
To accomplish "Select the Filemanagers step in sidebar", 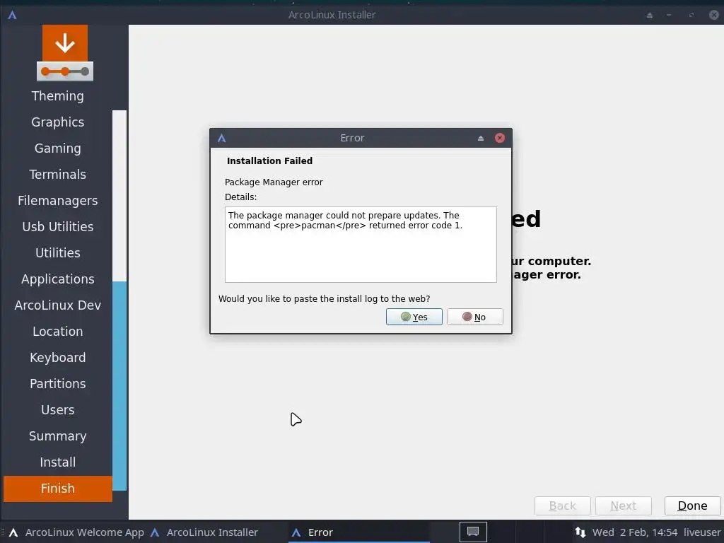I will point(58,200).
